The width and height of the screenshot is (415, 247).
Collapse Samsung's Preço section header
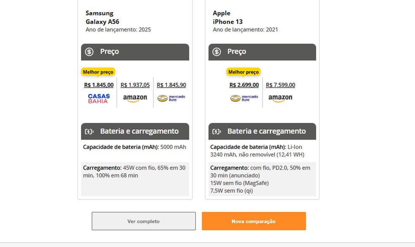click(x=135, y=52)
